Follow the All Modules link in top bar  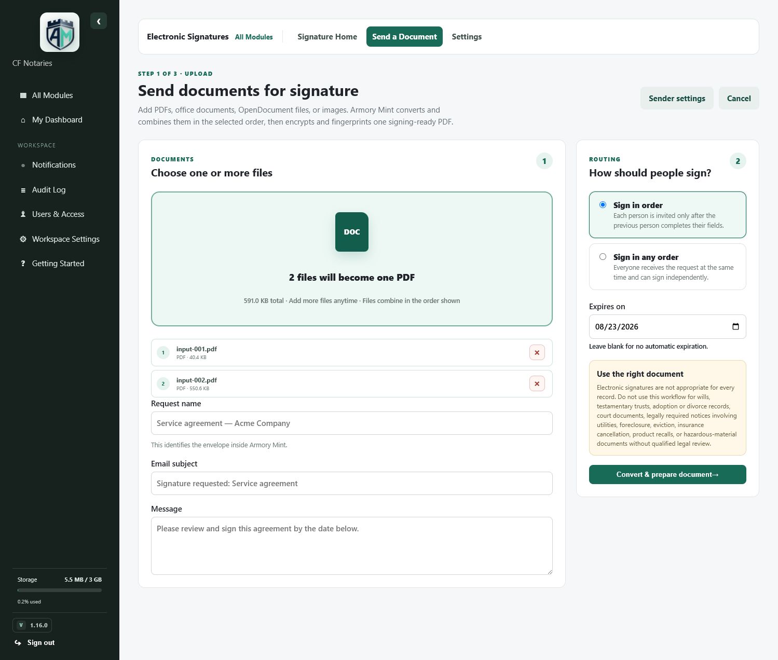pos(254,37)
